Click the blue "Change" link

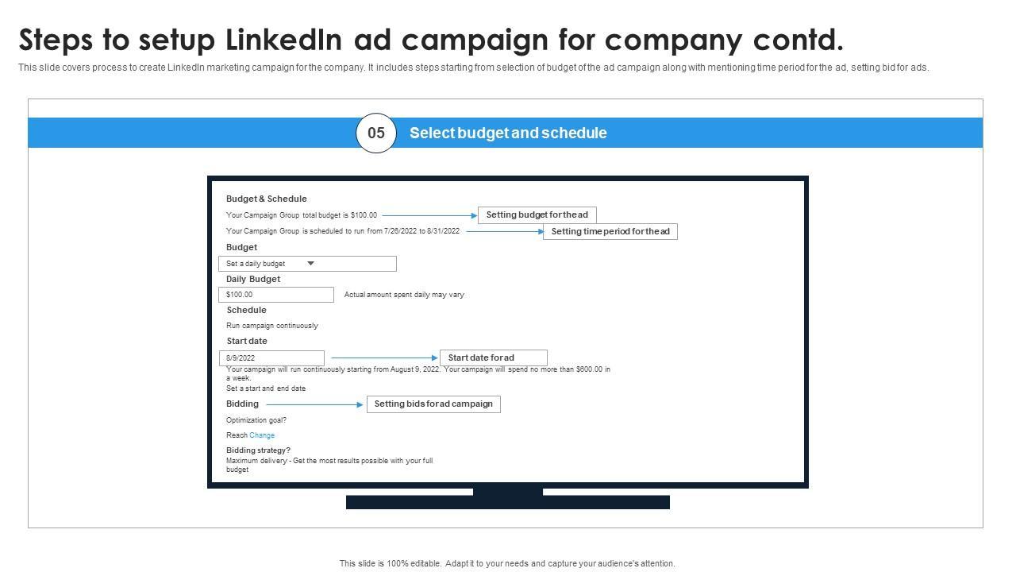point(262,435)
